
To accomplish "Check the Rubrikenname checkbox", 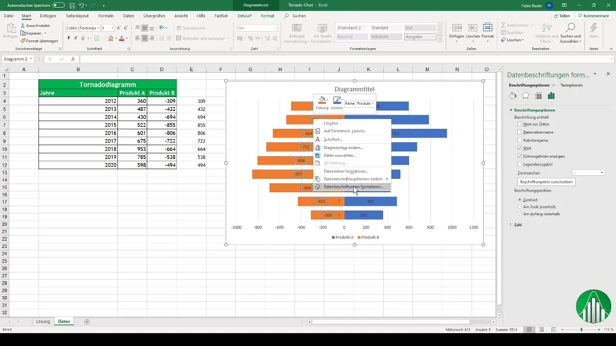I will (x=519, y=140).
